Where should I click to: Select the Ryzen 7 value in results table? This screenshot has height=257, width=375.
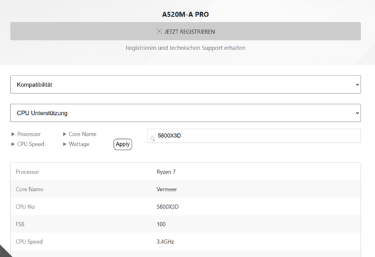point(166,172)
